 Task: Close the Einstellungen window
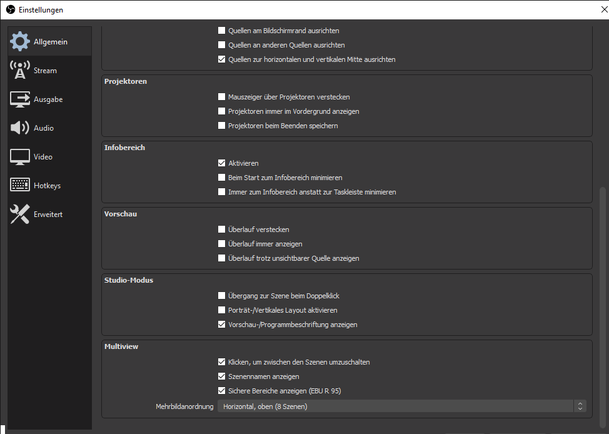coord(603,10)
